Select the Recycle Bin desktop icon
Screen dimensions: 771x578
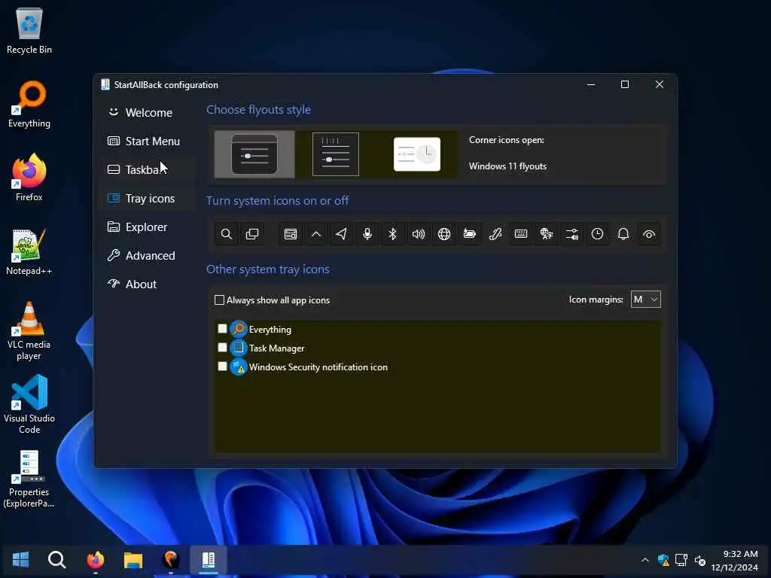click(29, 30)
